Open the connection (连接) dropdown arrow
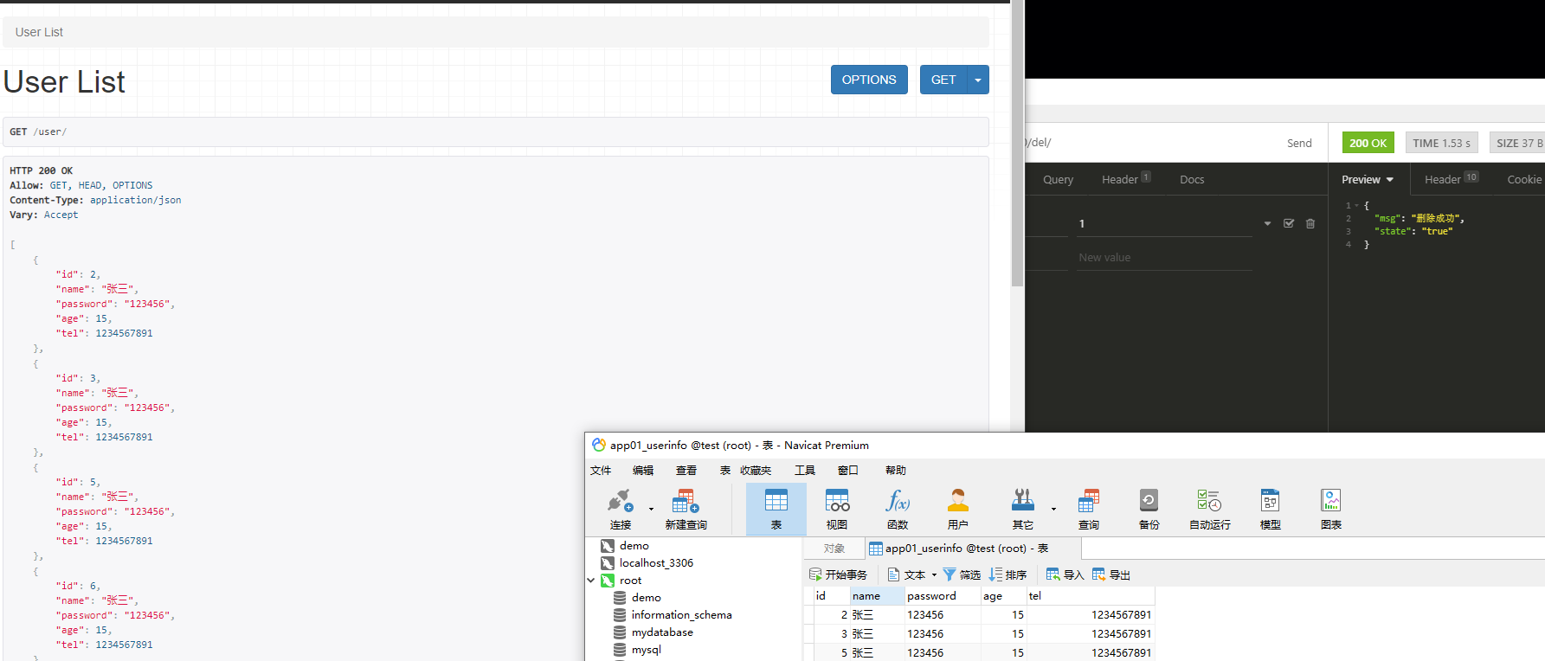This screenshot has width=1545, height=661. click(651, 509)
